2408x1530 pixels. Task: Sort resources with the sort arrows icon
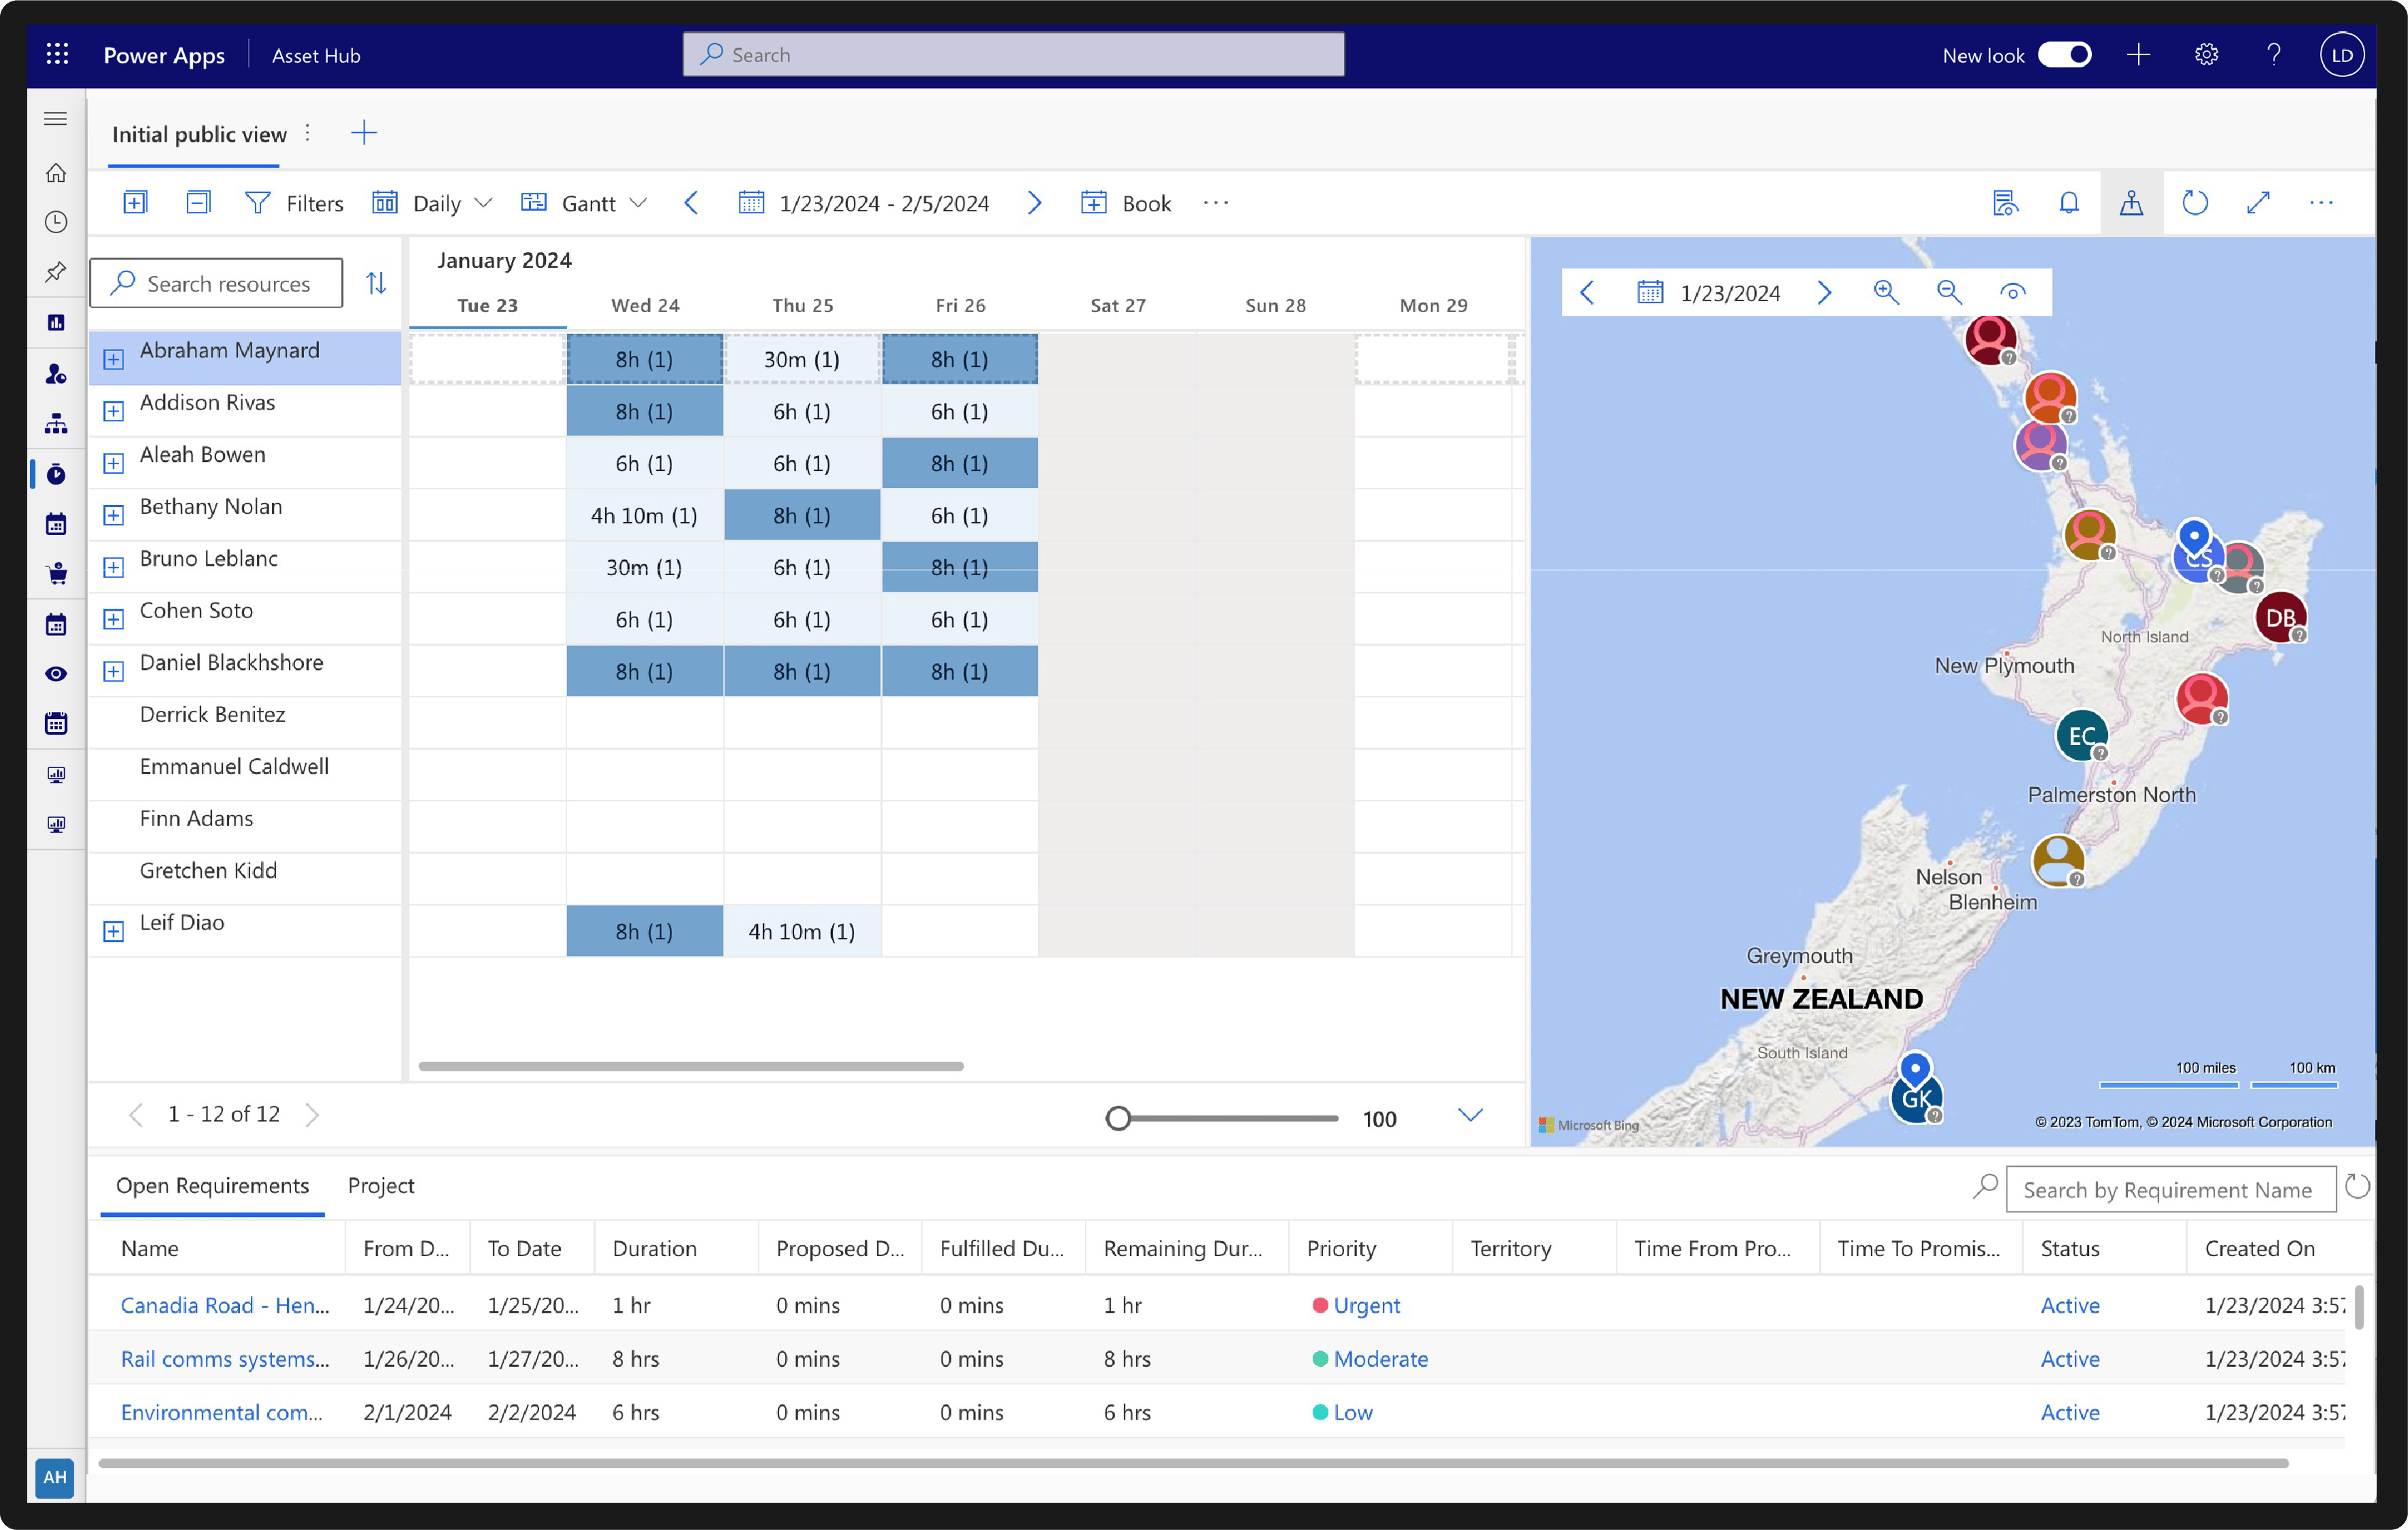coord(376,283)
